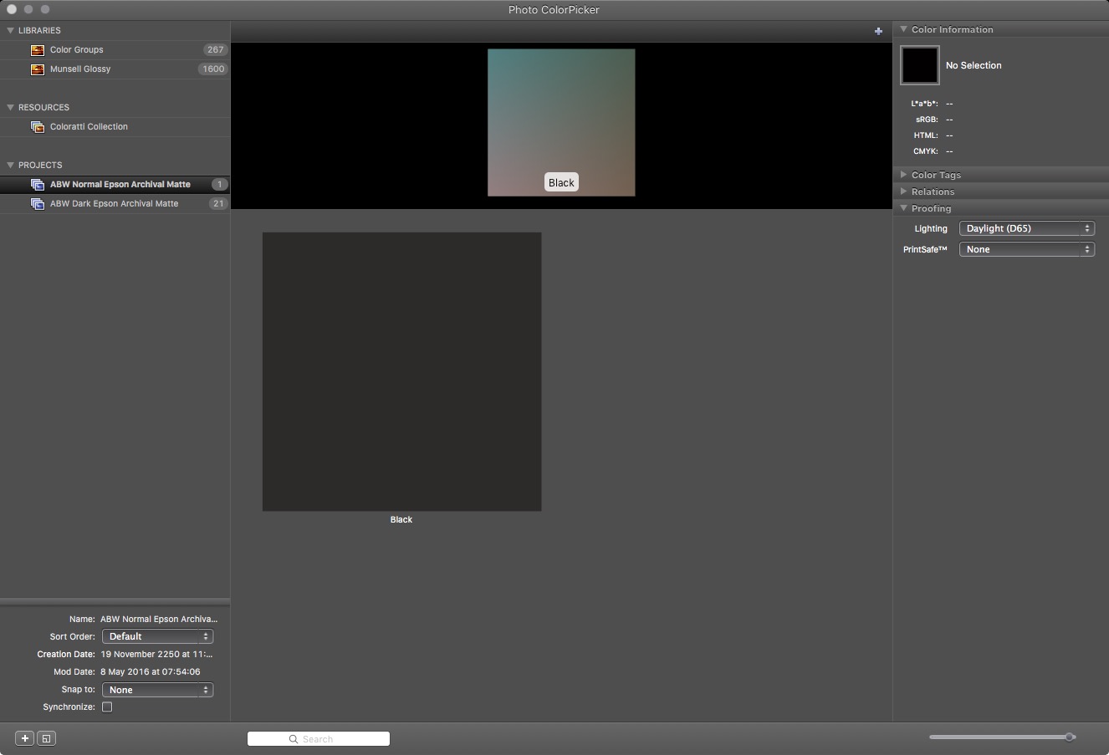This screenshot has height=755, width=1109.
Task: Click the Munsell Glossy library icon
Action: [x=38, y=69]
